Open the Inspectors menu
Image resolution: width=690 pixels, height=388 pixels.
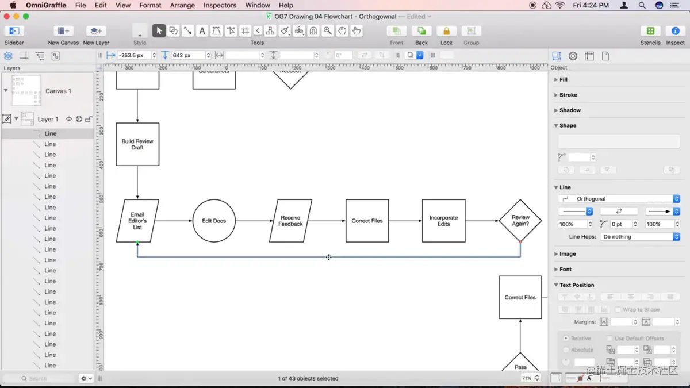coord(220,5)
